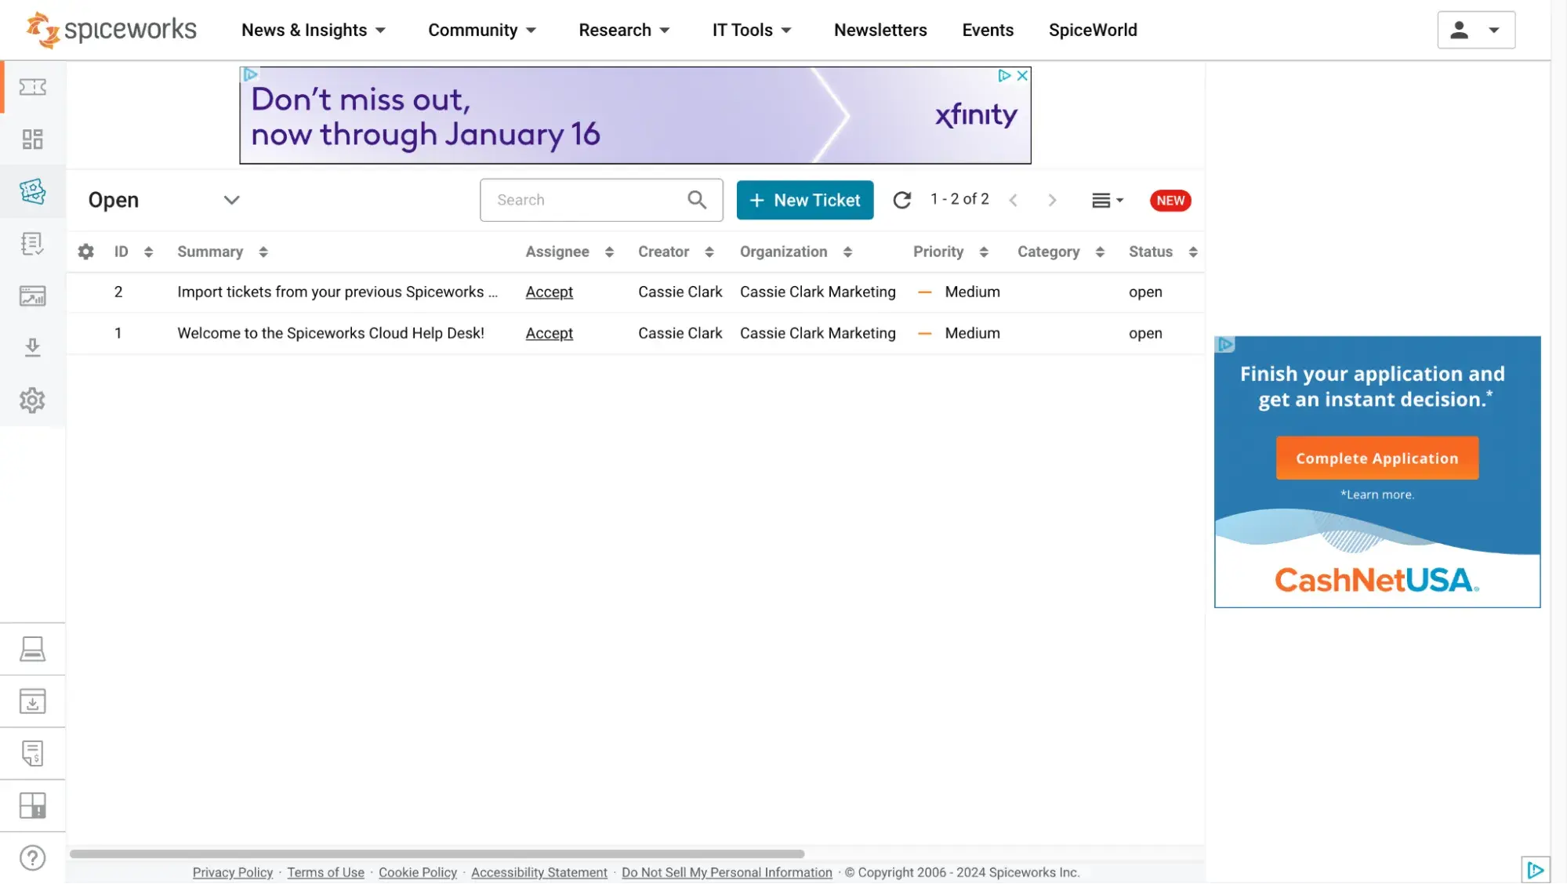Click the reports/document icon in sidebar

click(32, 295)
